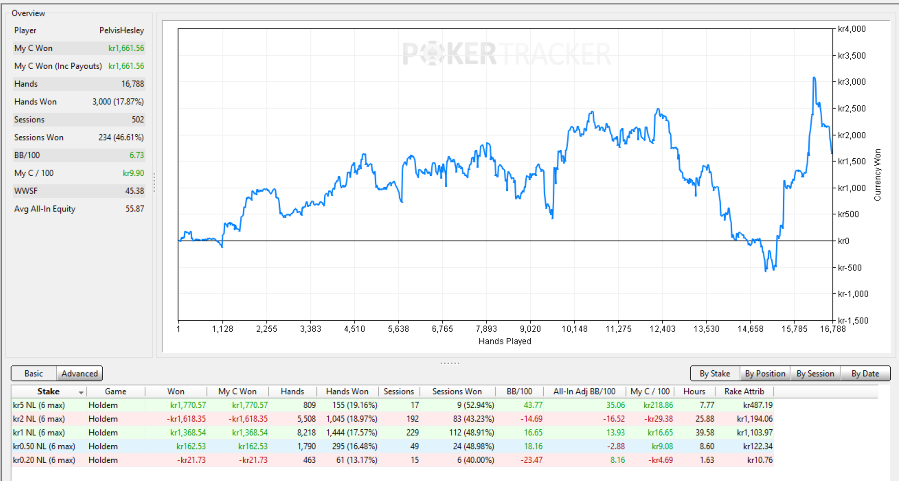Sort by the Rake Attrib column
The width and height of the screenshot is (899, 481).
tap(744, 391)
